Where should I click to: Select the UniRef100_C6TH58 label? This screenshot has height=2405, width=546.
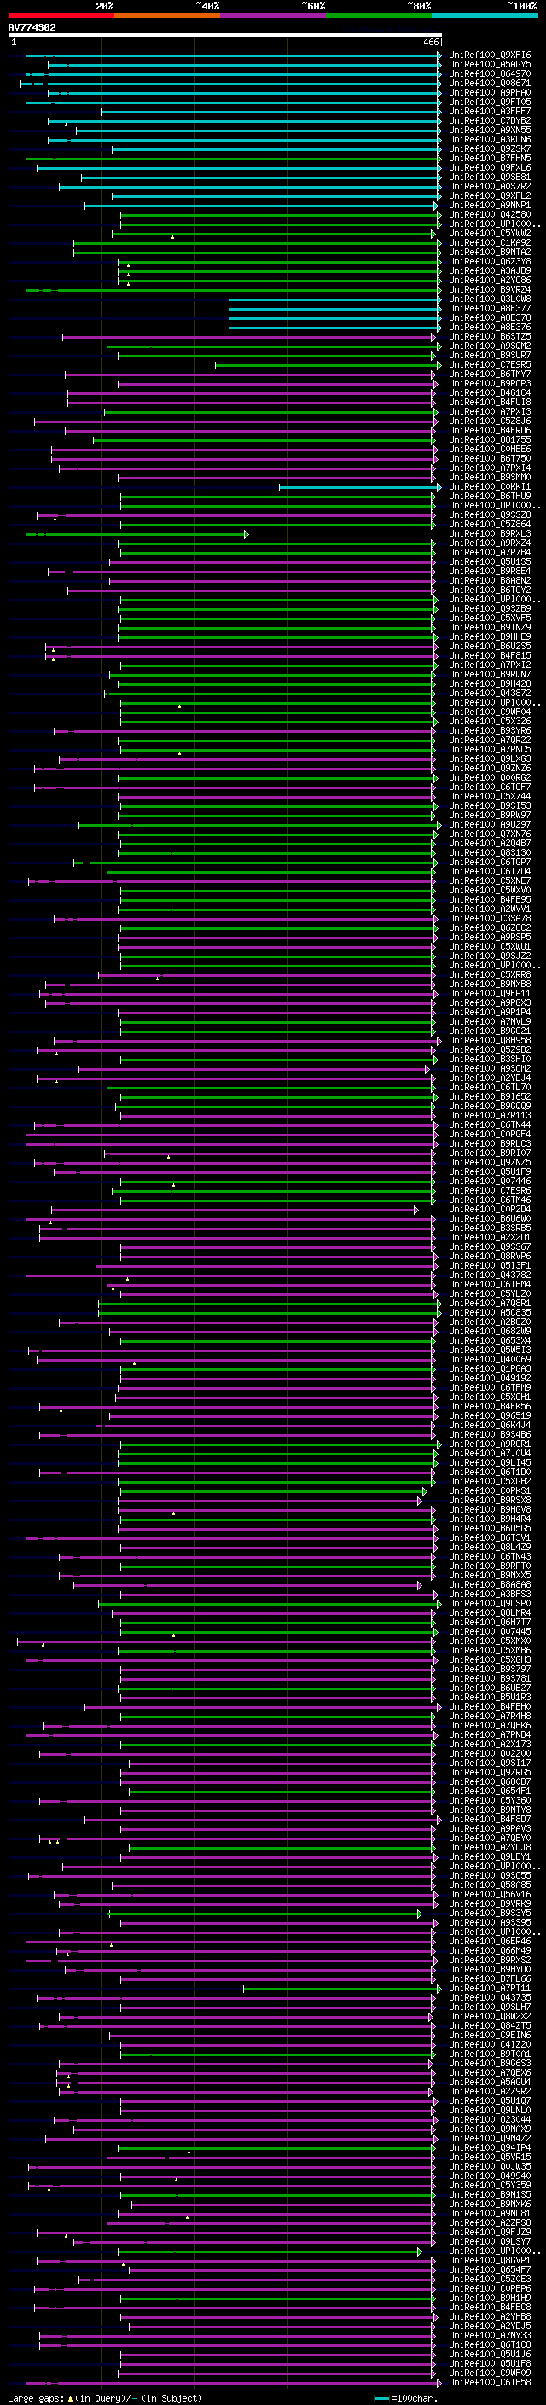point(490,2382)
